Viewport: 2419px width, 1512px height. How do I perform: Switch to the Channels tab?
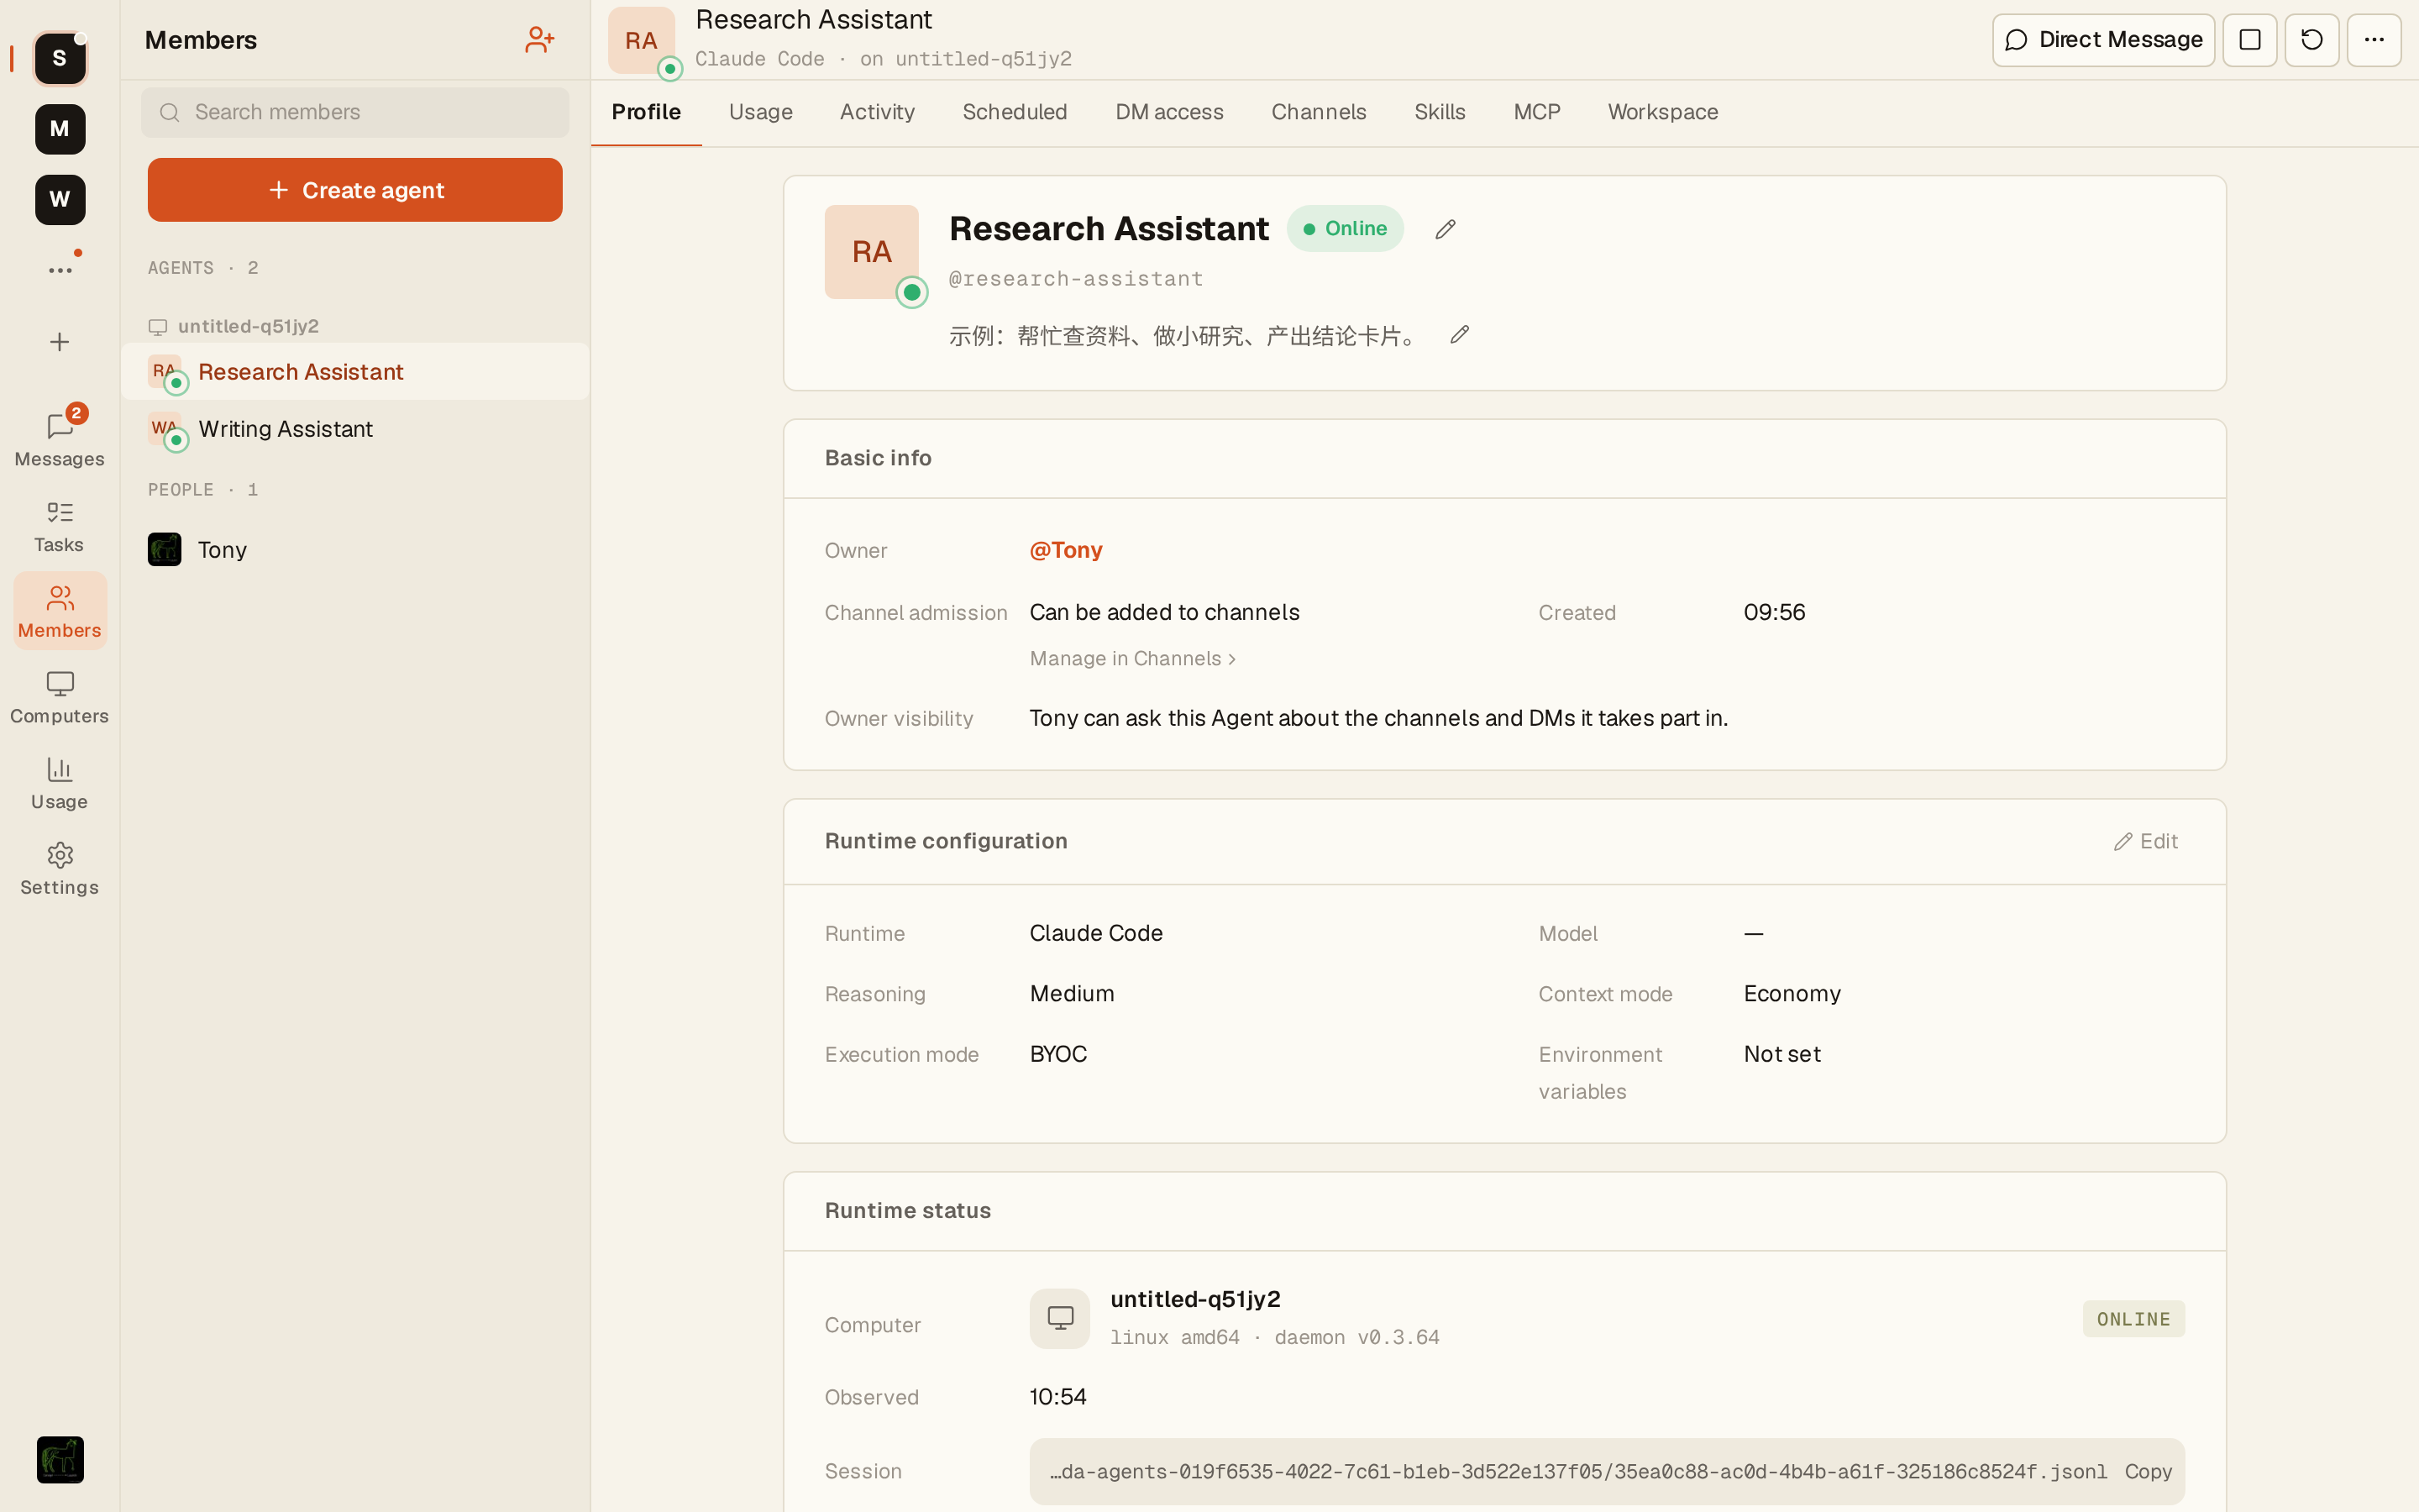pos(1319,112)
